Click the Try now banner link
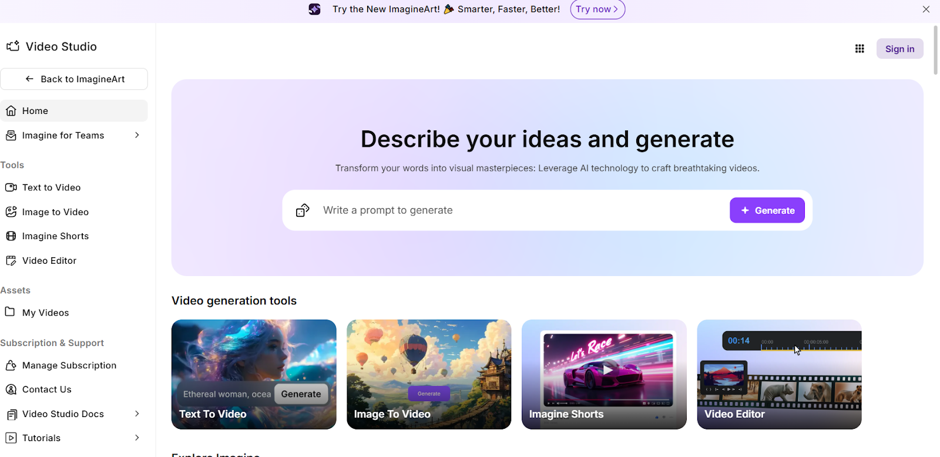The height and width of the screenshot is (457, 940). 597,9
